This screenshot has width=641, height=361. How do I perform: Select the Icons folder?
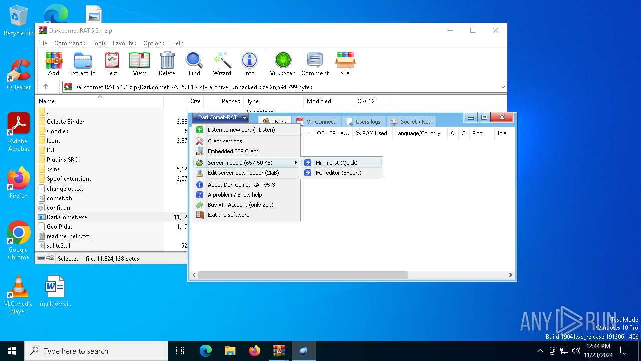pos(54,141)
